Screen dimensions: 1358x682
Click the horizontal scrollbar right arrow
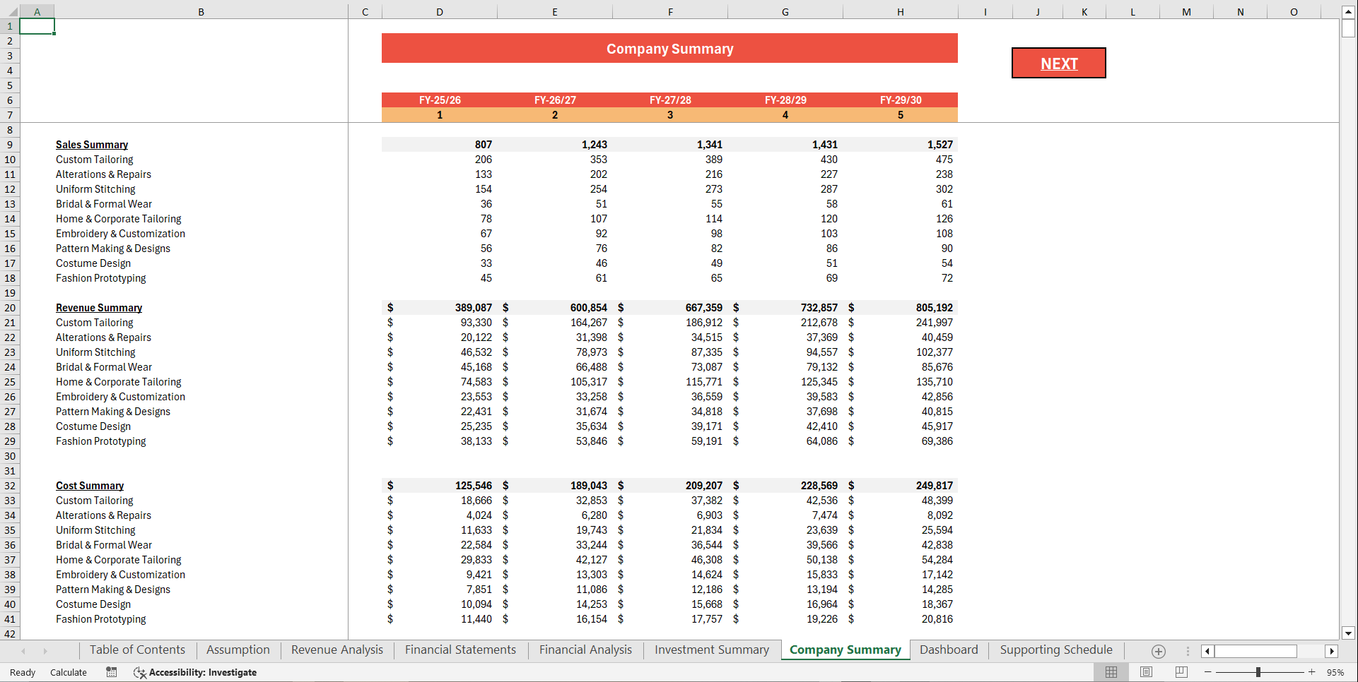click(x=1332, y=651)
